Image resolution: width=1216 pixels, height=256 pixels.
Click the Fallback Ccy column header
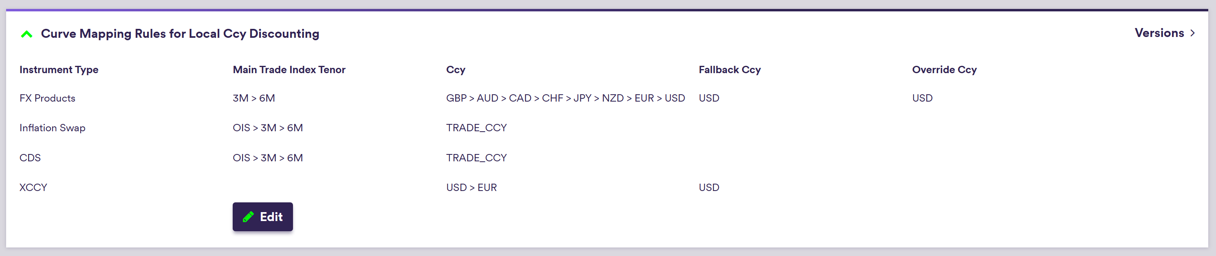click(729, 69)
